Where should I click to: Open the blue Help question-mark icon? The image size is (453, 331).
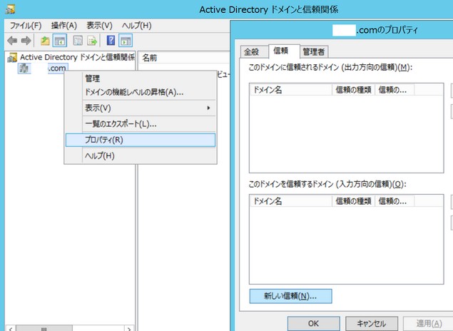111,40
